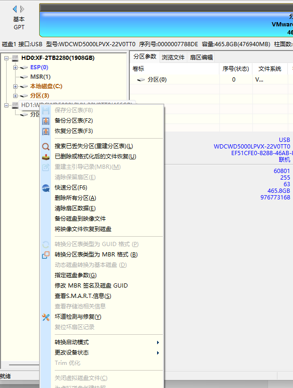Click the previous disk arrow above 基本 GPT
The image size is (293, 388).
[x=15, y=9]
